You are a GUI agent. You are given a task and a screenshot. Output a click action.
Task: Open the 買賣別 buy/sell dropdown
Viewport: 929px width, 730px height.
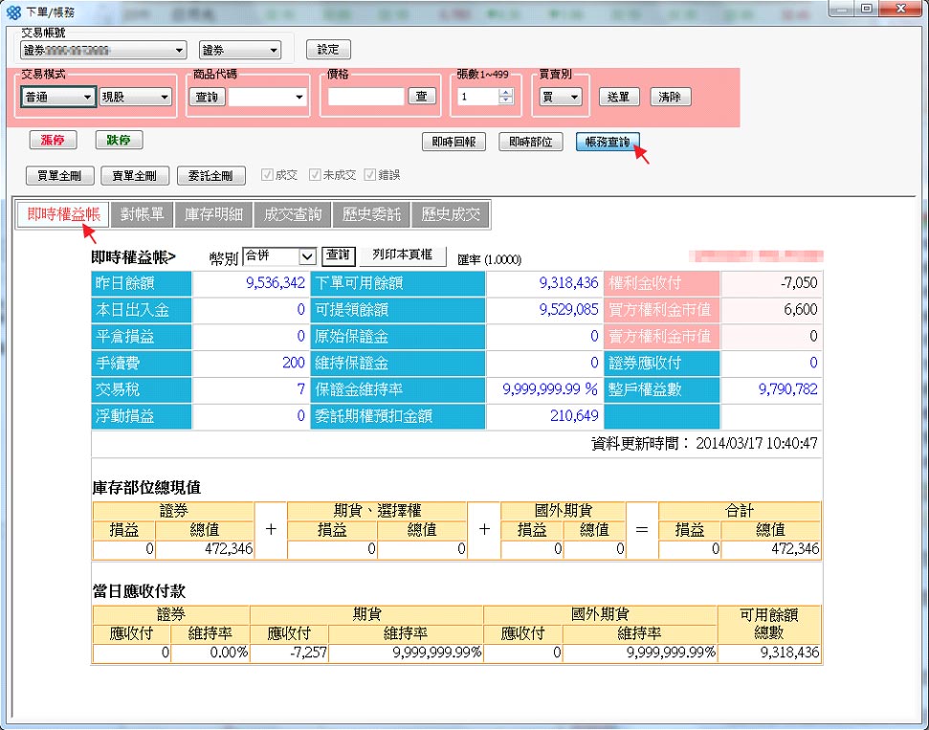[561, 98]
